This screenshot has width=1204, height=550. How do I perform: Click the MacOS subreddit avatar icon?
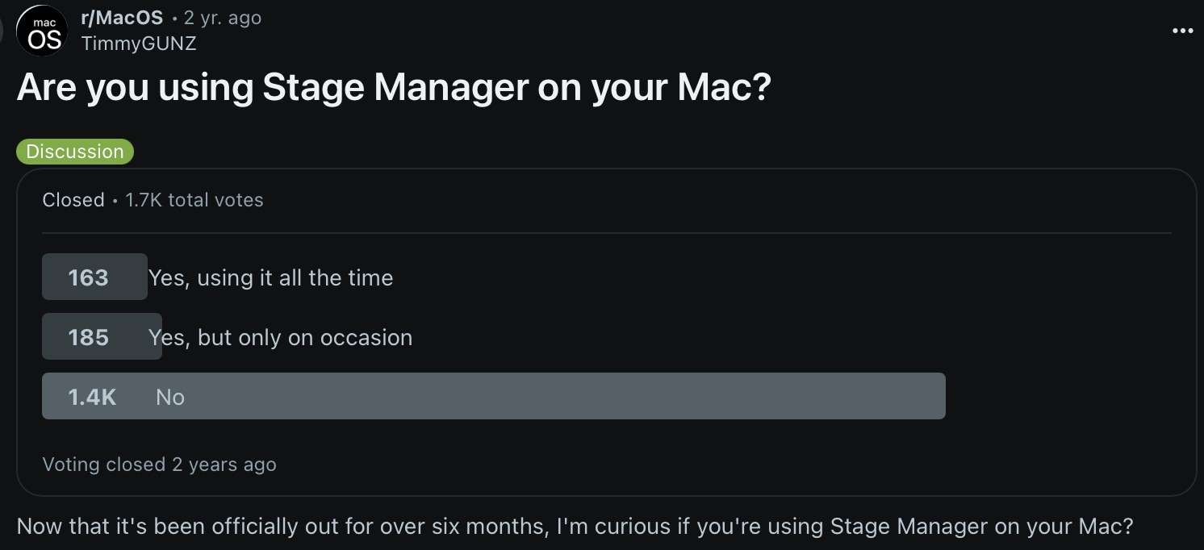42,31
